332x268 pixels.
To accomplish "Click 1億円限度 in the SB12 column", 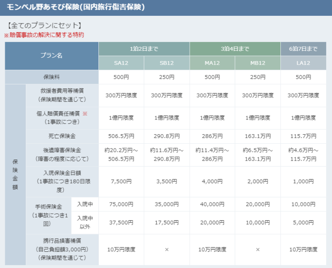I will point(167,118).
